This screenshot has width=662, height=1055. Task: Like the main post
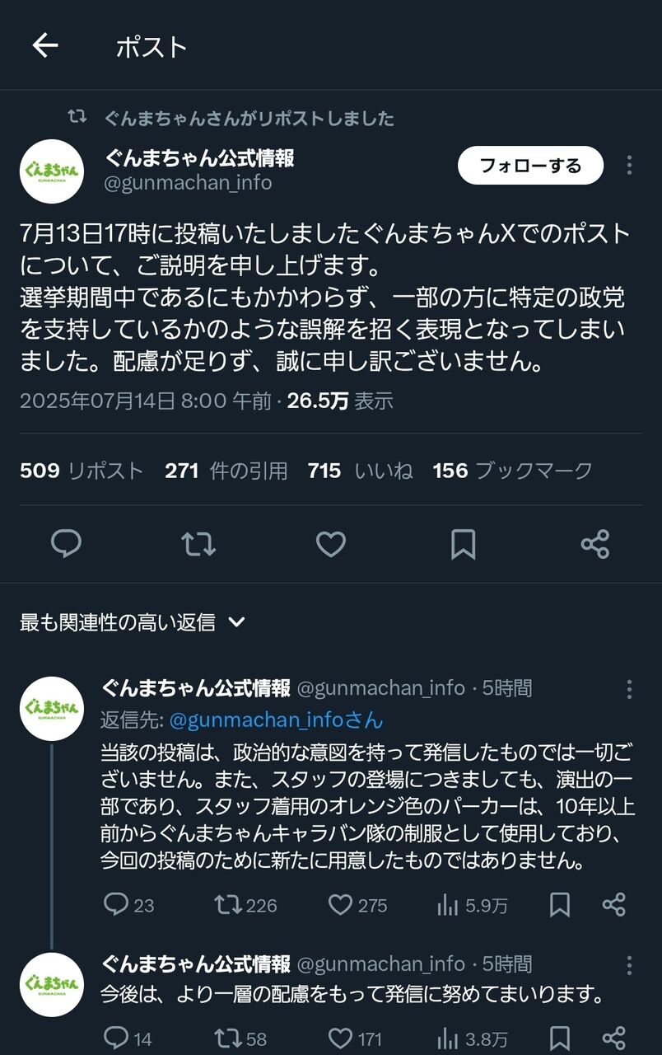pyautogui.click(x=331, y=544)
